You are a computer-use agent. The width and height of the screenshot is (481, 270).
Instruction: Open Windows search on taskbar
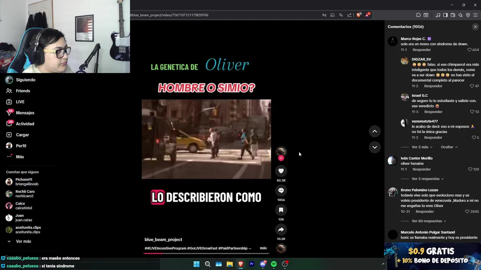pos(207,264)
